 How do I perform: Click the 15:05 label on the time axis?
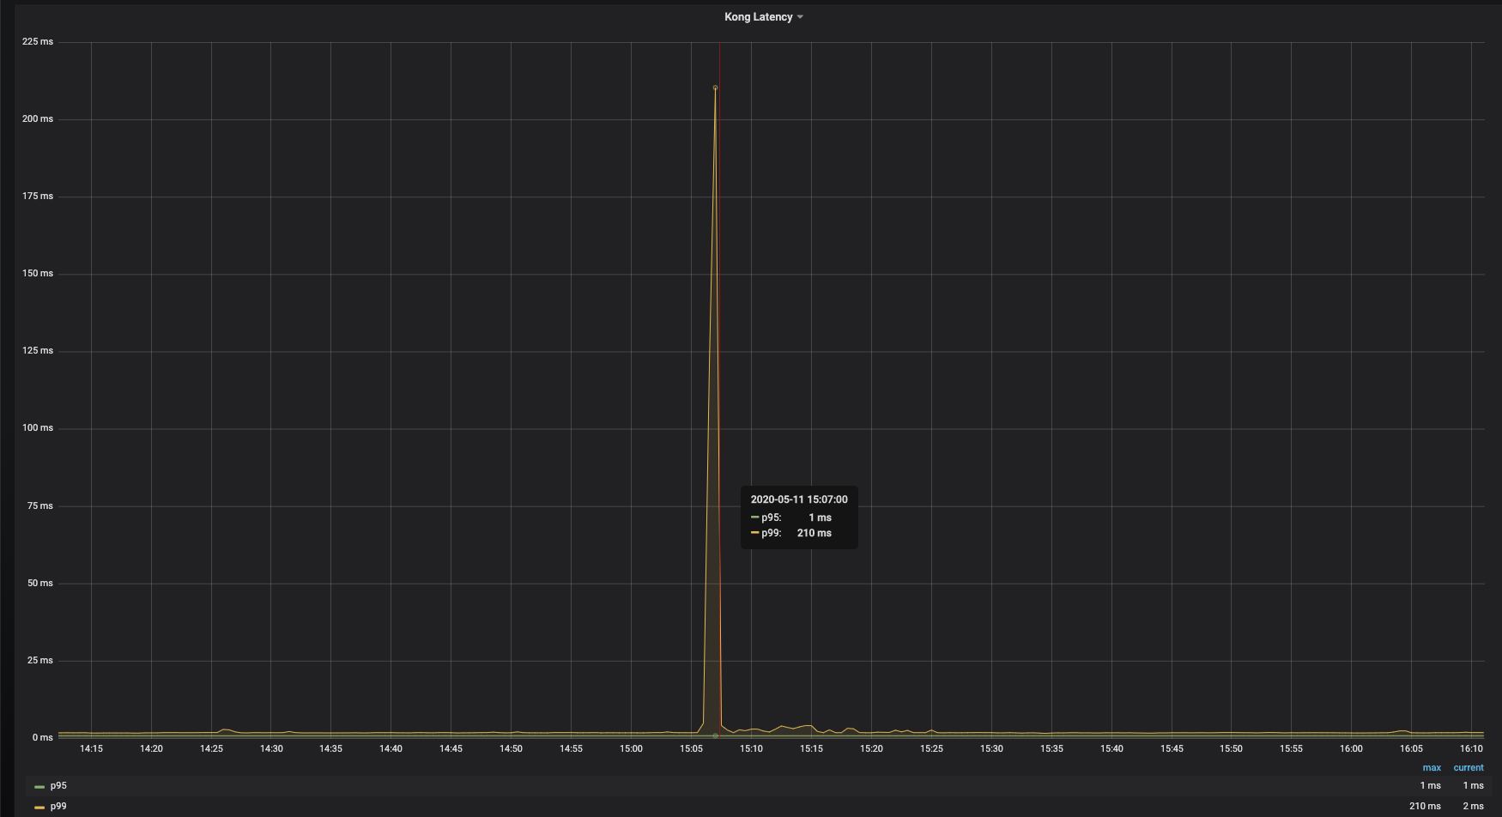pos(692,747)
